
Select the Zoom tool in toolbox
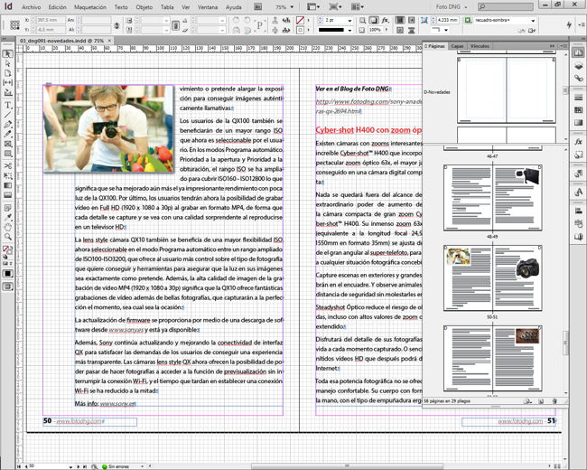[7, 237]
